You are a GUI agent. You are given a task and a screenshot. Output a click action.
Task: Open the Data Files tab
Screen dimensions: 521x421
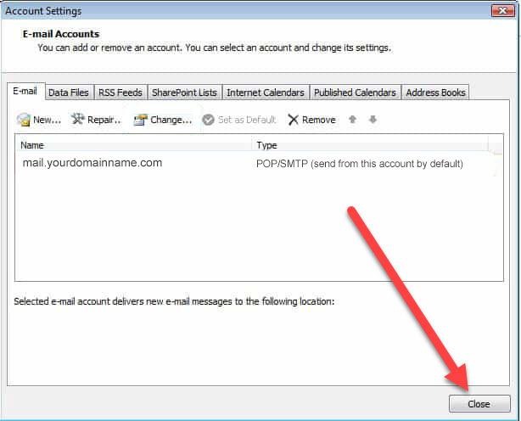click(69, 93)
